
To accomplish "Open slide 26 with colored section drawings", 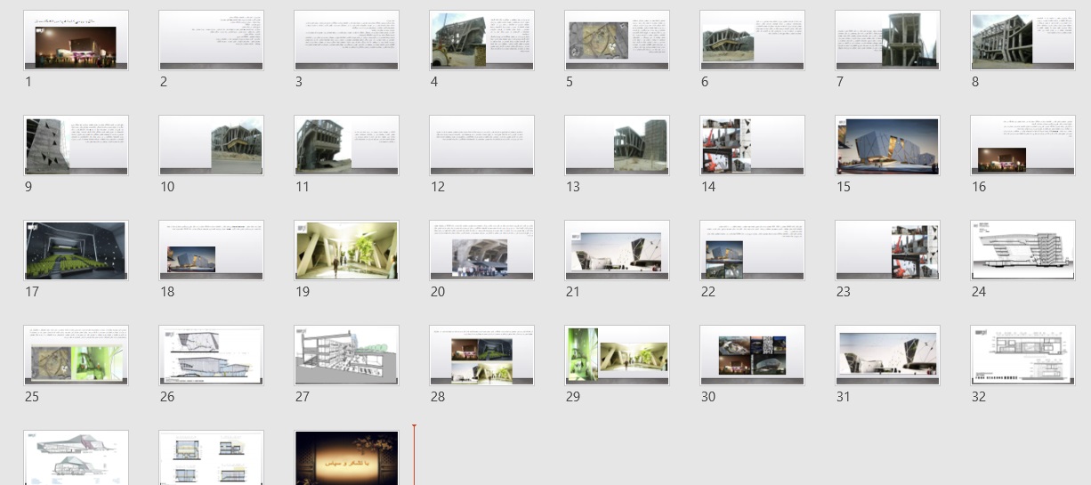I will click(x=211, y=355).
